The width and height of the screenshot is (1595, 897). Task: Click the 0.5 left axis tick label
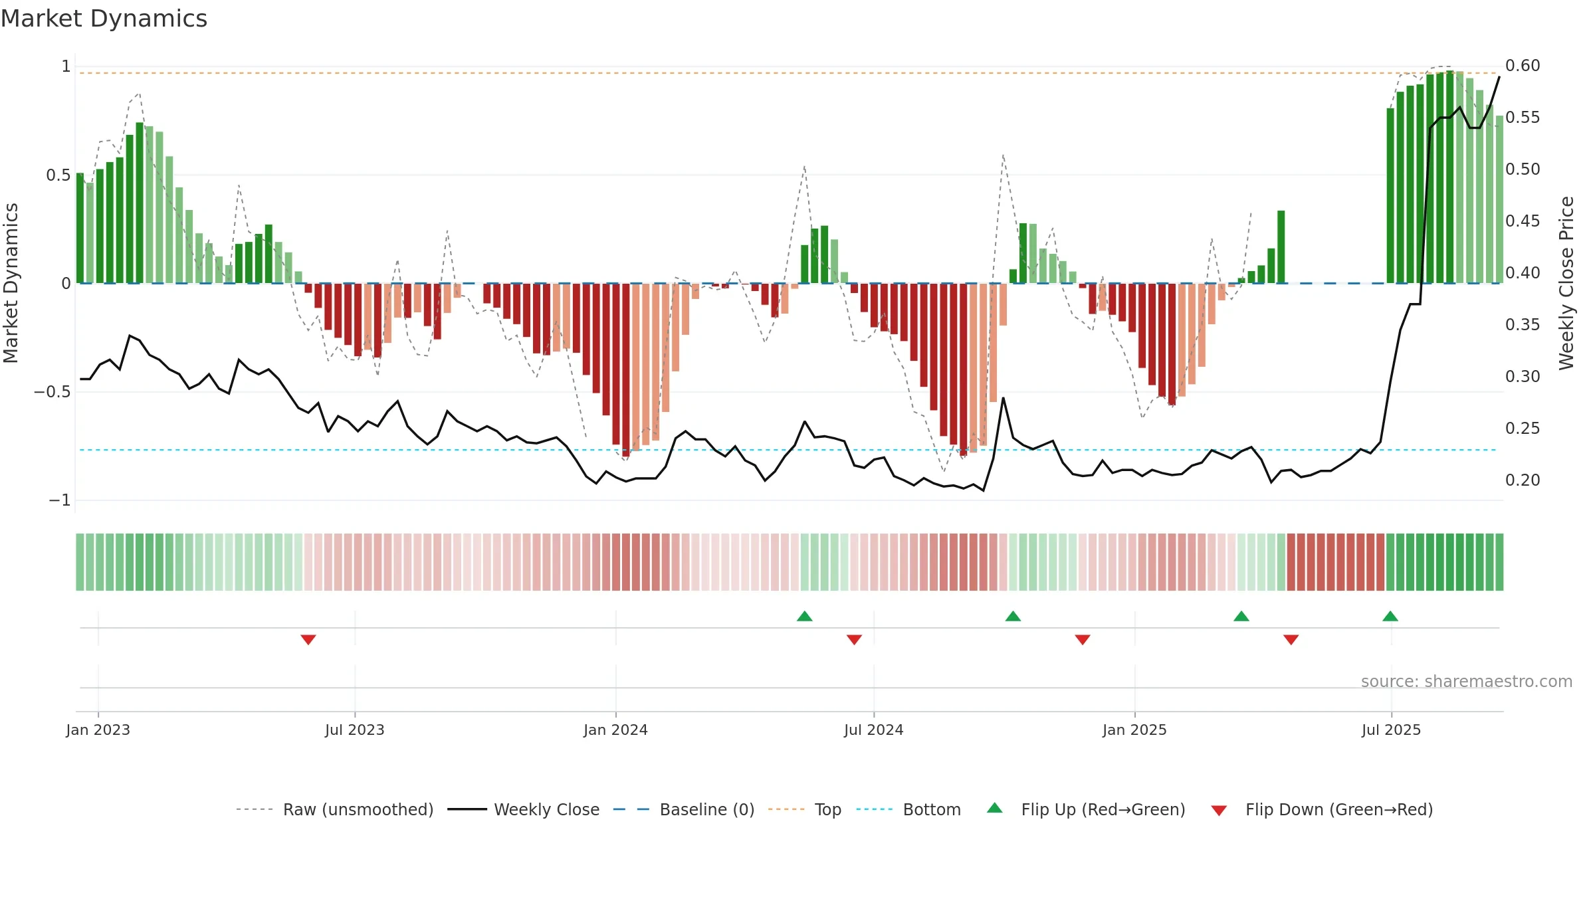(58, 175)
